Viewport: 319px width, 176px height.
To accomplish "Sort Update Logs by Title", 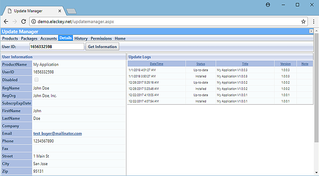I will [245, 64].
